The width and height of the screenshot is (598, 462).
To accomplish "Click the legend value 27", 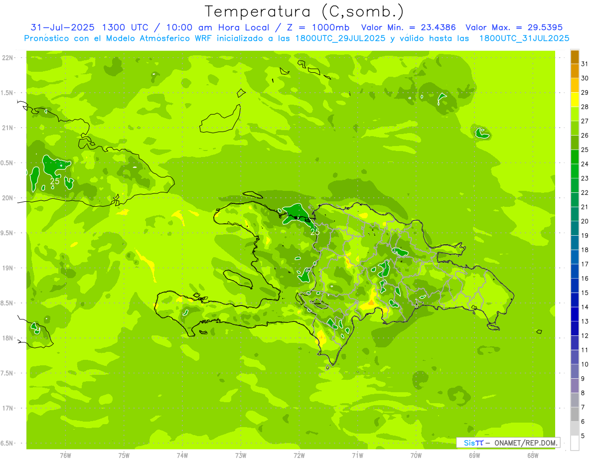I will [585, 121].
